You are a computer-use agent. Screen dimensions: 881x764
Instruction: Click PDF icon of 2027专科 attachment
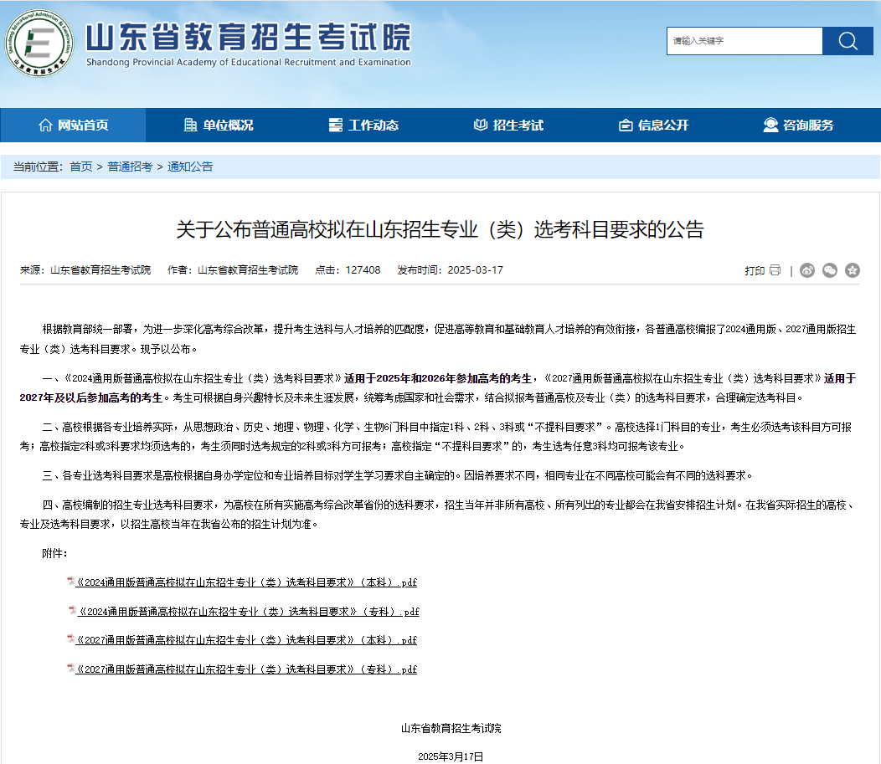point(70,669)
